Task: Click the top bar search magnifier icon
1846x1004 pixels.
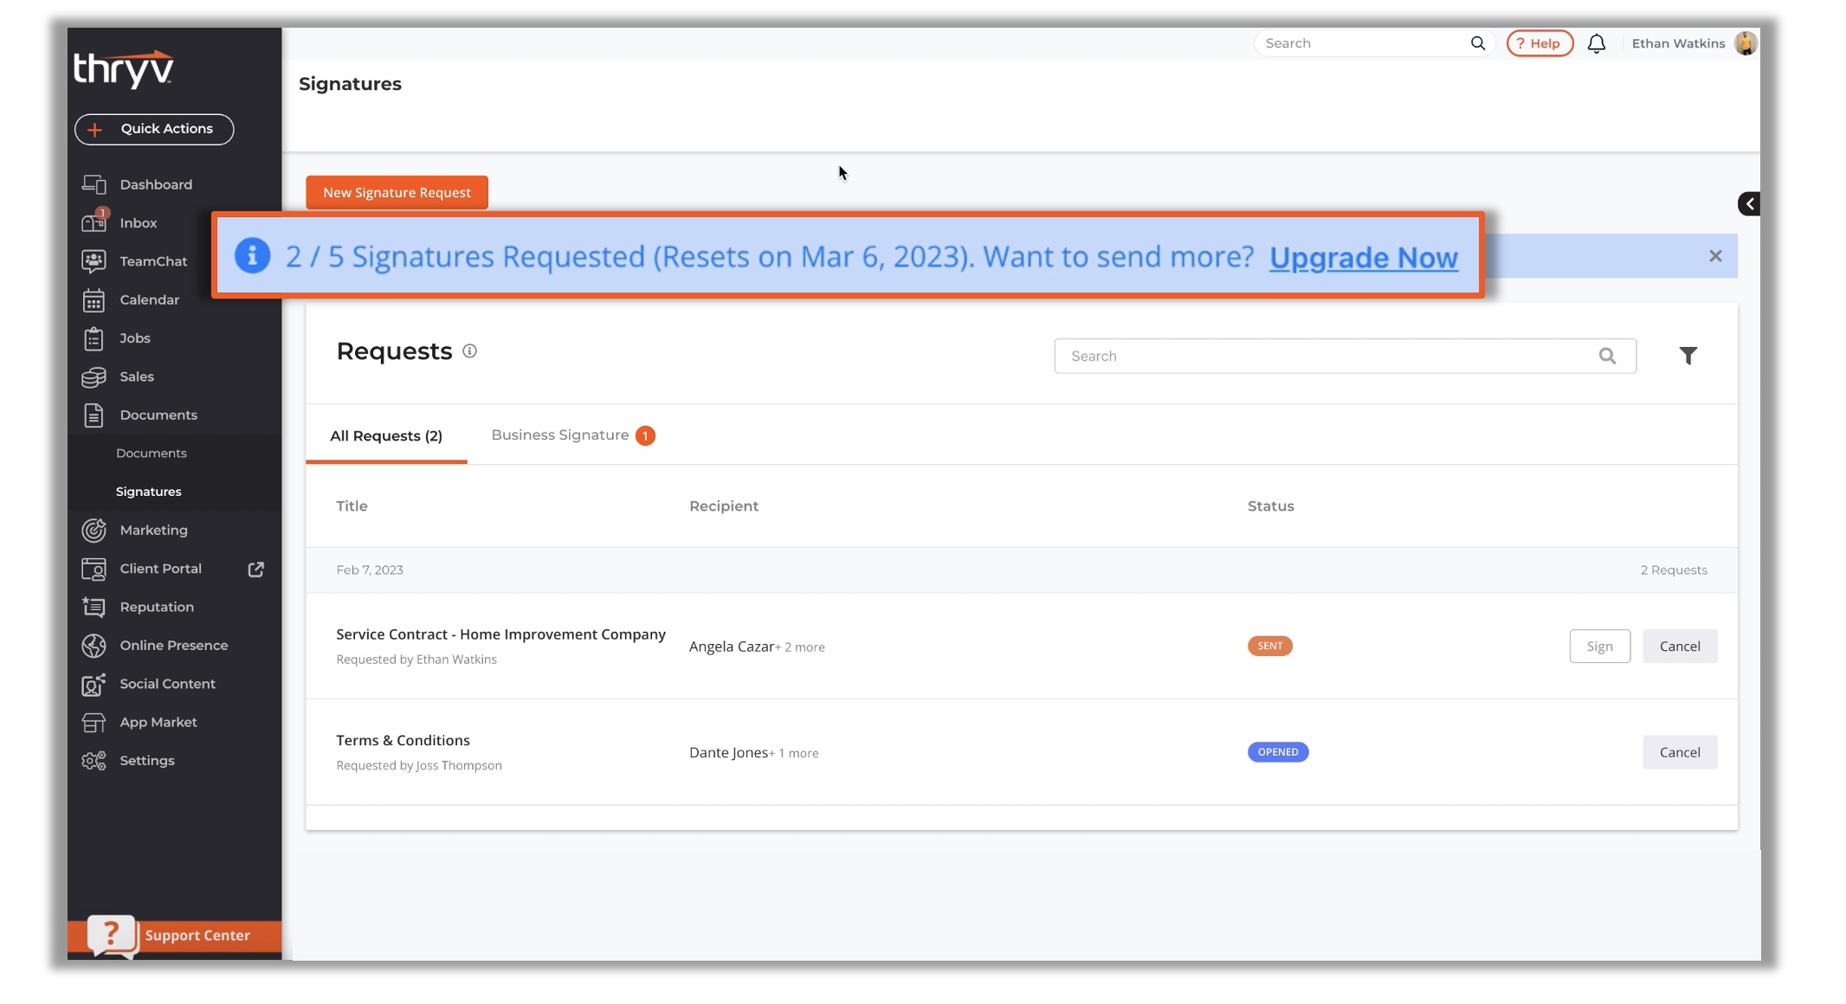Action: click(x=1478, y=43)
